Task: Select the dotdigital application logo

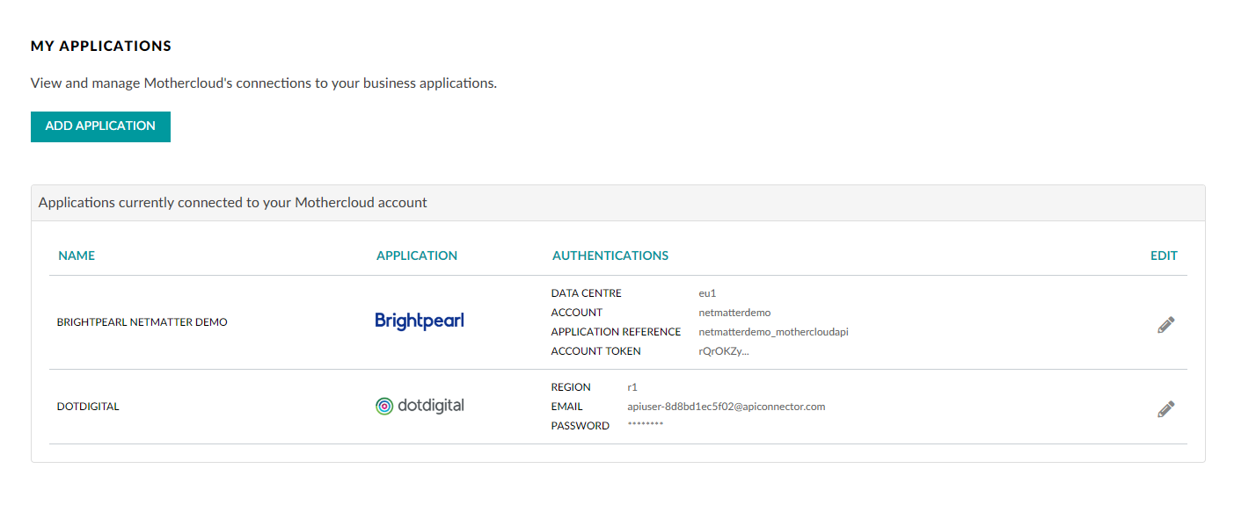Action: (x=420, y=405)
